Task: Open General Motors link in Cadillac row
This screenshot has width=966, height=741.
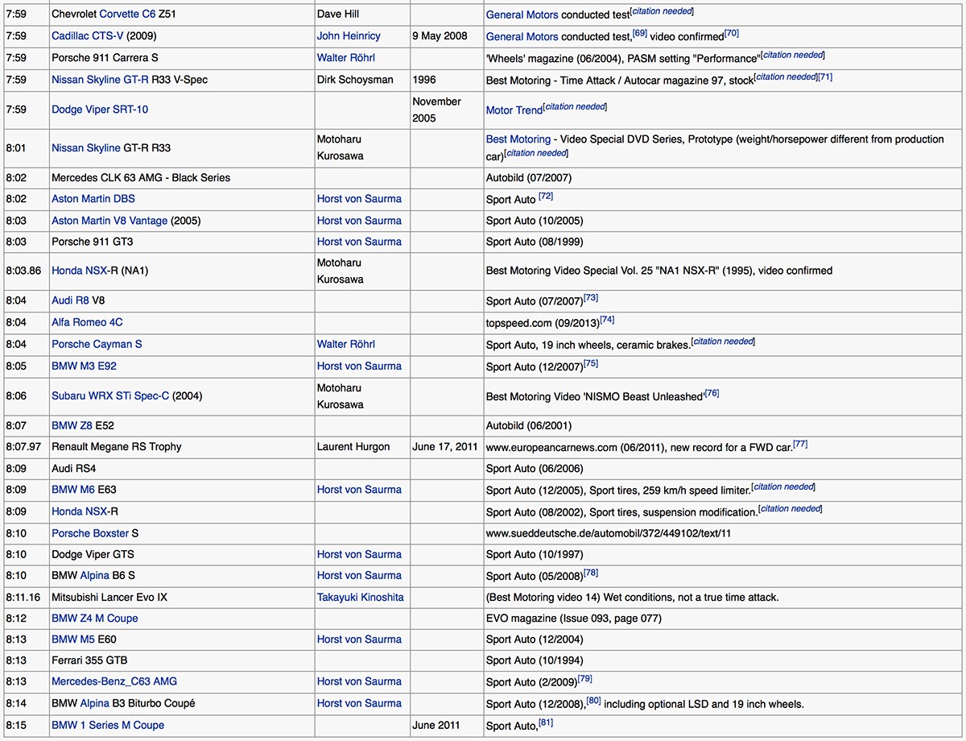Action: point(522,36)
